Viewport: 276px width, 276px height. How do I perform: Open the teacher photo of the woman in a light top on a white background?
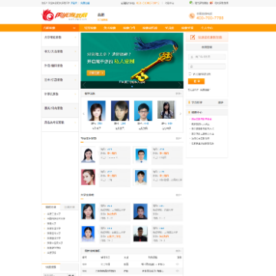tap(88, 155)
